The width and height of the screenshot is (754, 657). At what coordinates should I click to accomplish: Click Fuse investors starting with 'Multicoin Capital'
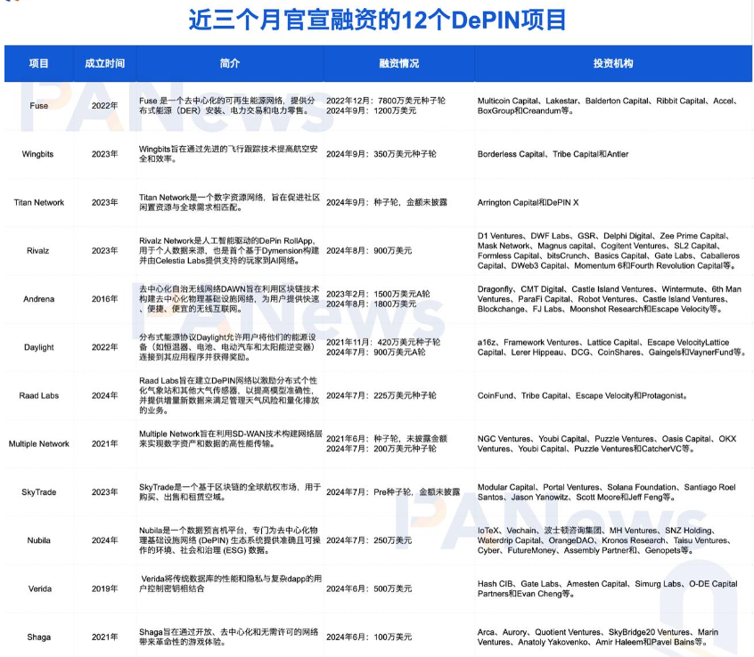(x=608, y=106)
